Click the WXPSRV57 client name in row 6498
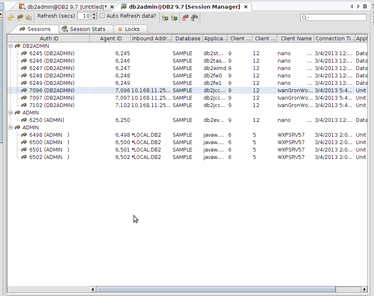The height and width of the screenshot is (296, 374). (x=291, y=135)
